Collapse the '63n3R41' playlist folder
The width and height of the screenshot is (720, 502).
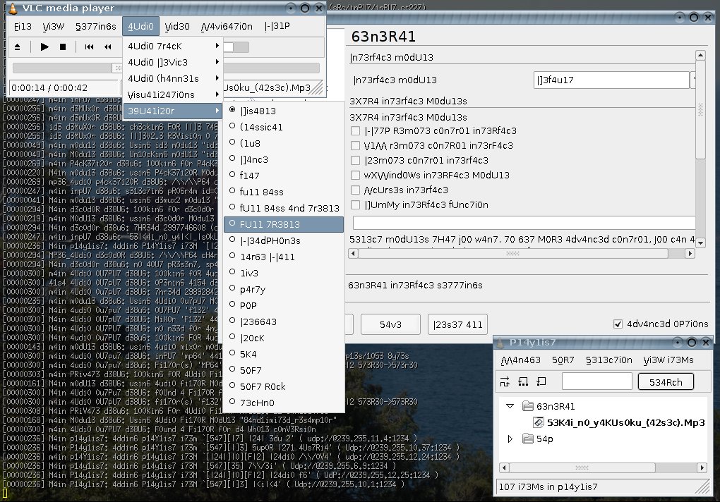[x=510, y=406]
